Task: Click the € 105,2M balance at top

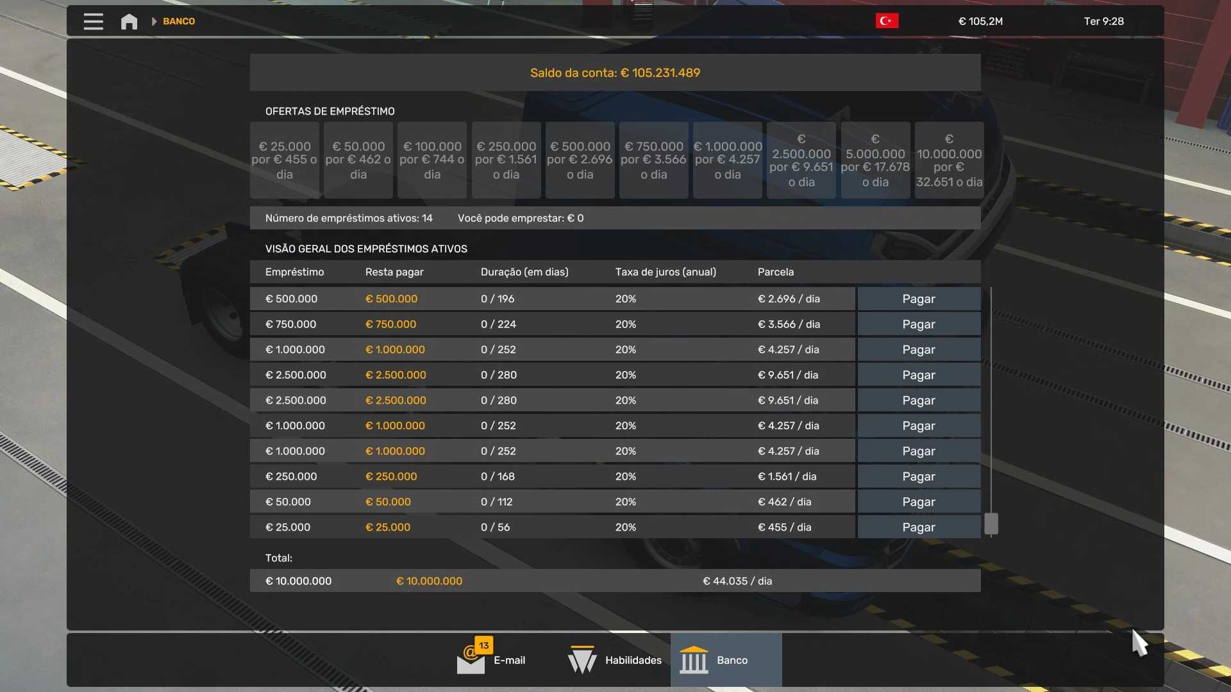Action: pyautogui.click(x=980, y=21)
